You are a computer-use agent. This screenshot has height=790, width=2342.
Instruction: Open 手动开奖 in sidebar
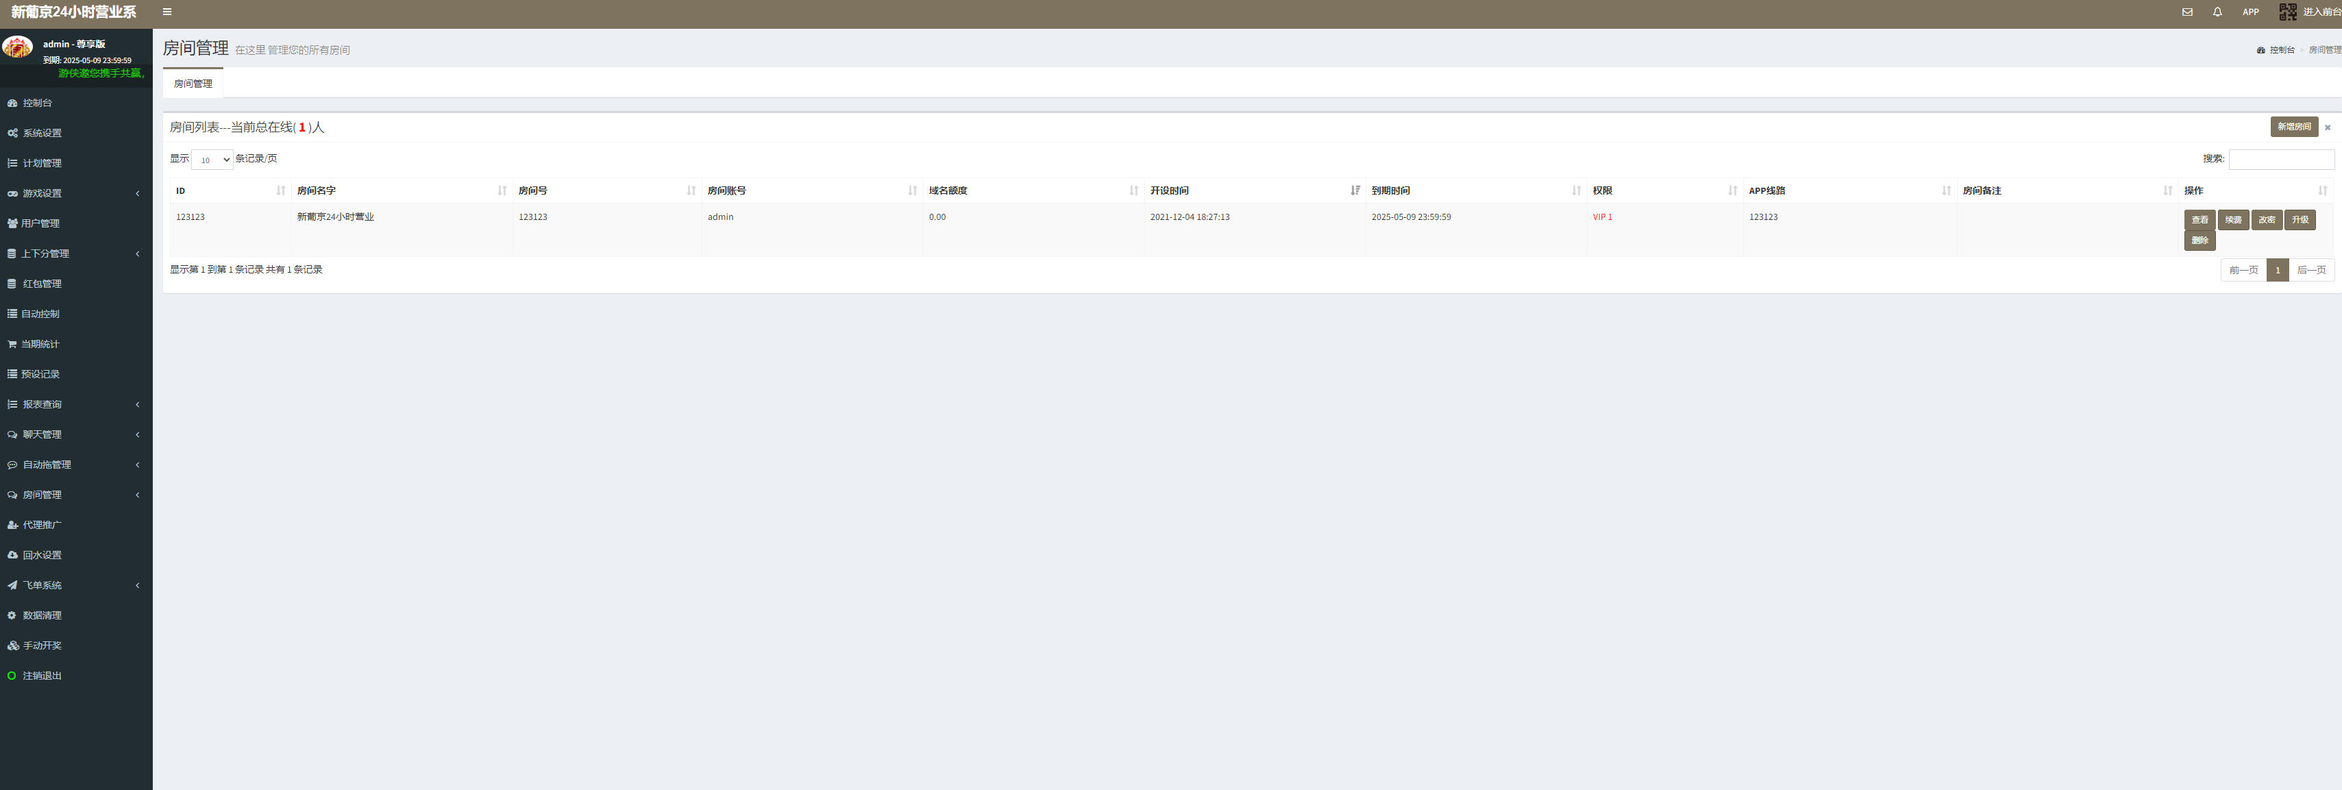(x=42, y=646)
